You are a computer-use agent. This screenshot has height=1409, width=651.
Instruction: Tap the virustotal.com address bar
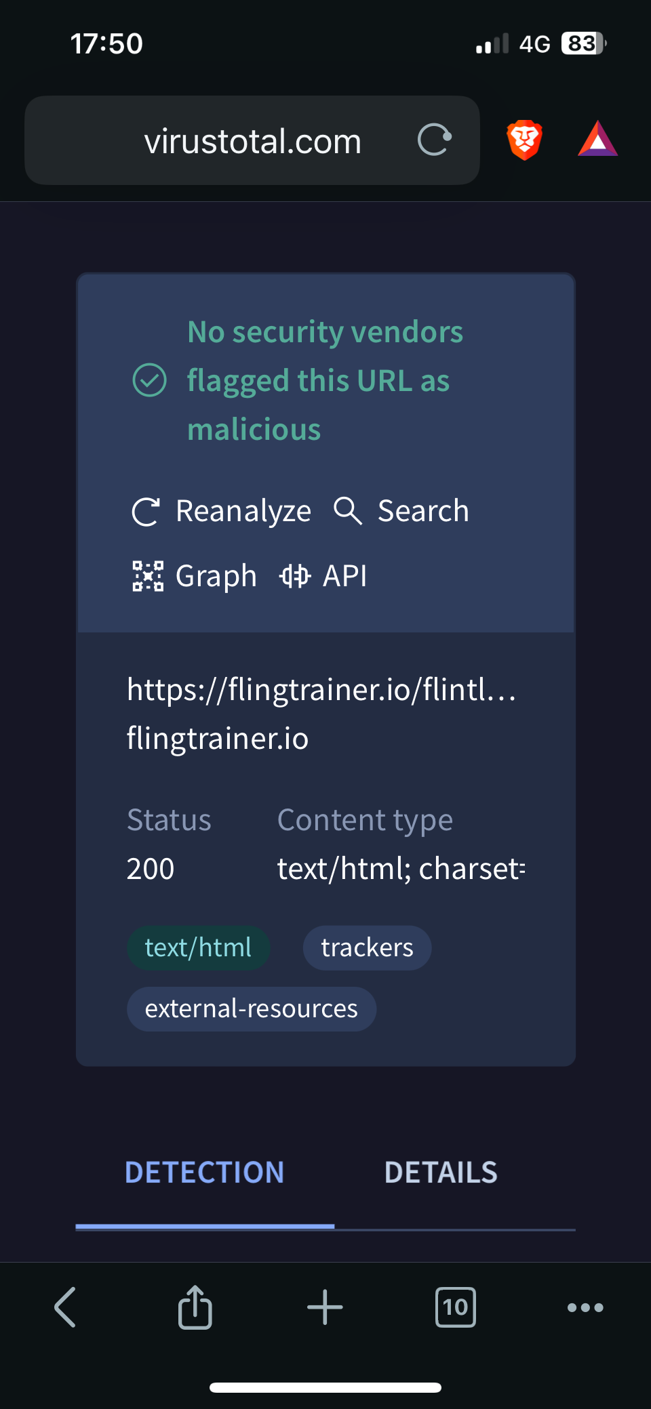[252, 140]
